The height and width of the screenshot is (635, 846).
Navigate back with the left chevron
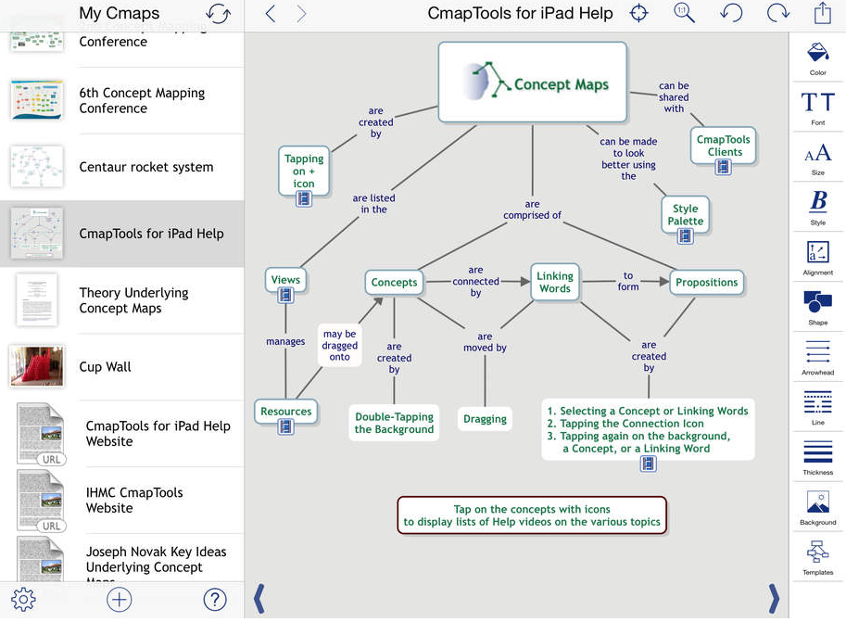click(271, 14)
